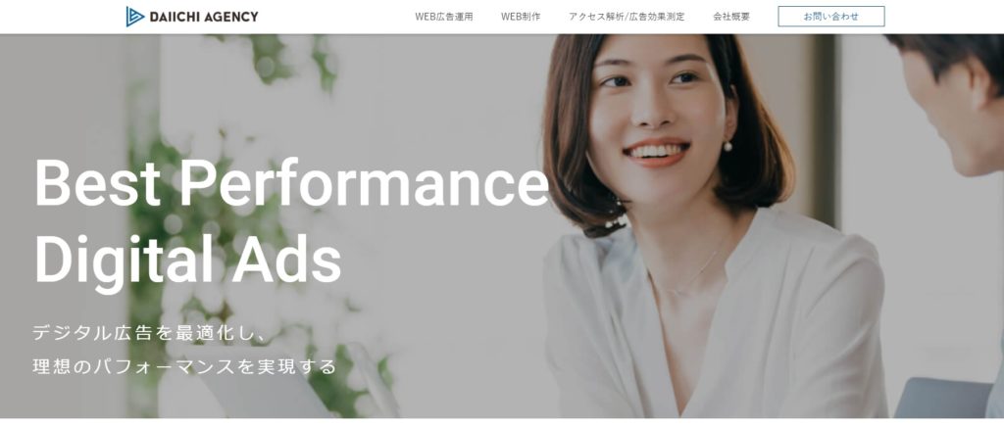
Task: Click the お問い合わせ contact button
Action: pyautogui.click(x=831, y=17)
